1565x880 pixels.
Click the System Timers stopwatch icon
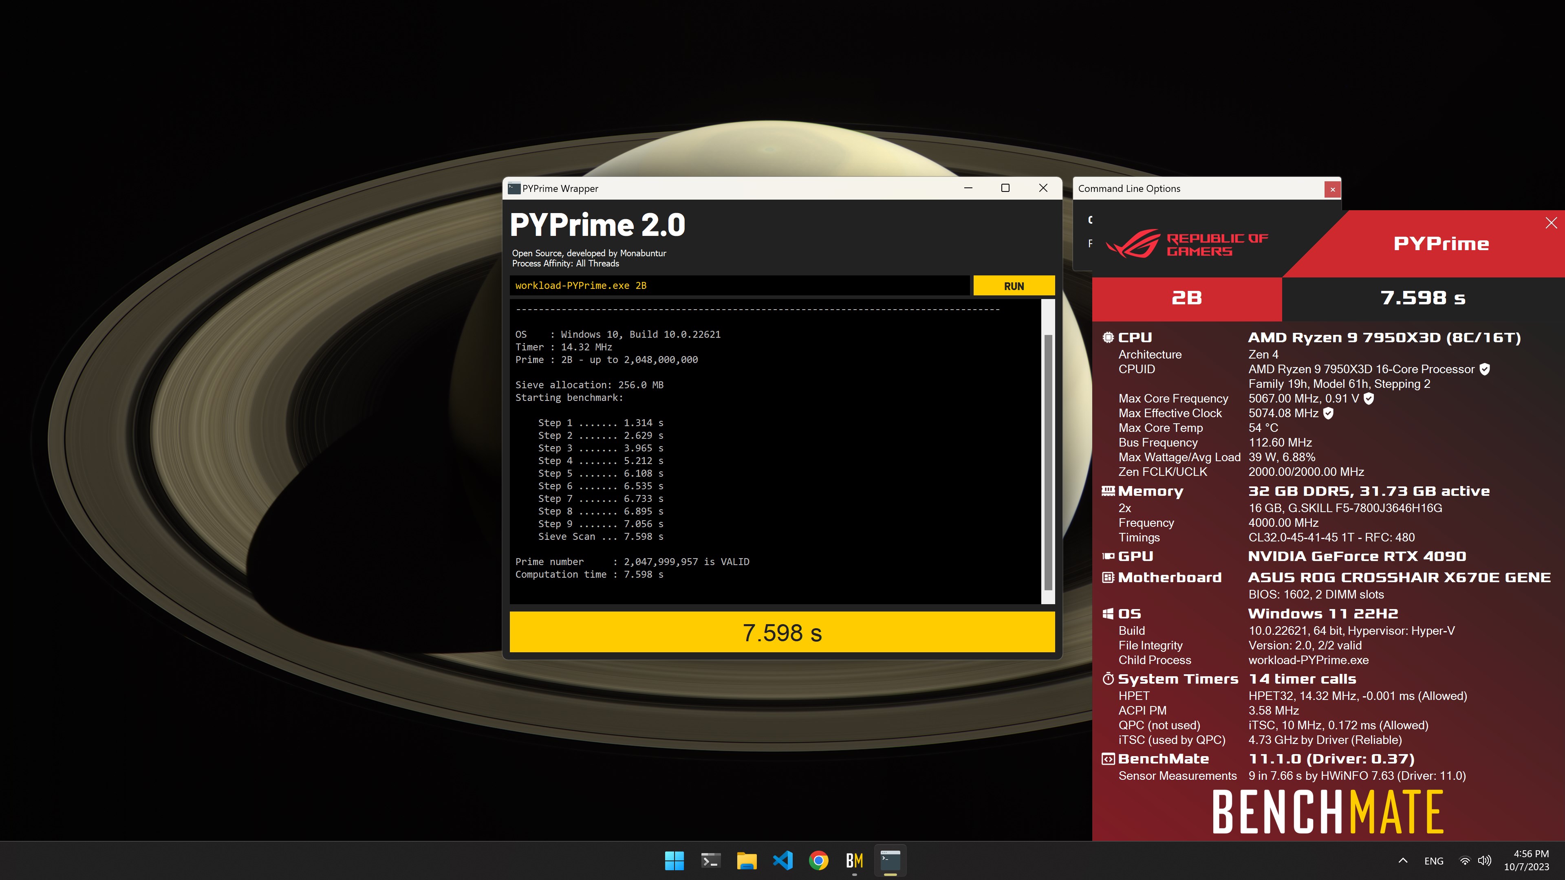pyautogui.click(x=1108, y=678)
